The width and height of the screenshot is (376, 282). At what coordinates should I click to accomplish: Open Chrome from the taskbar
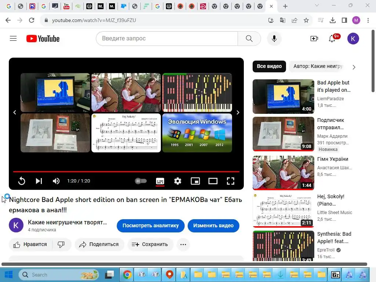127,275
